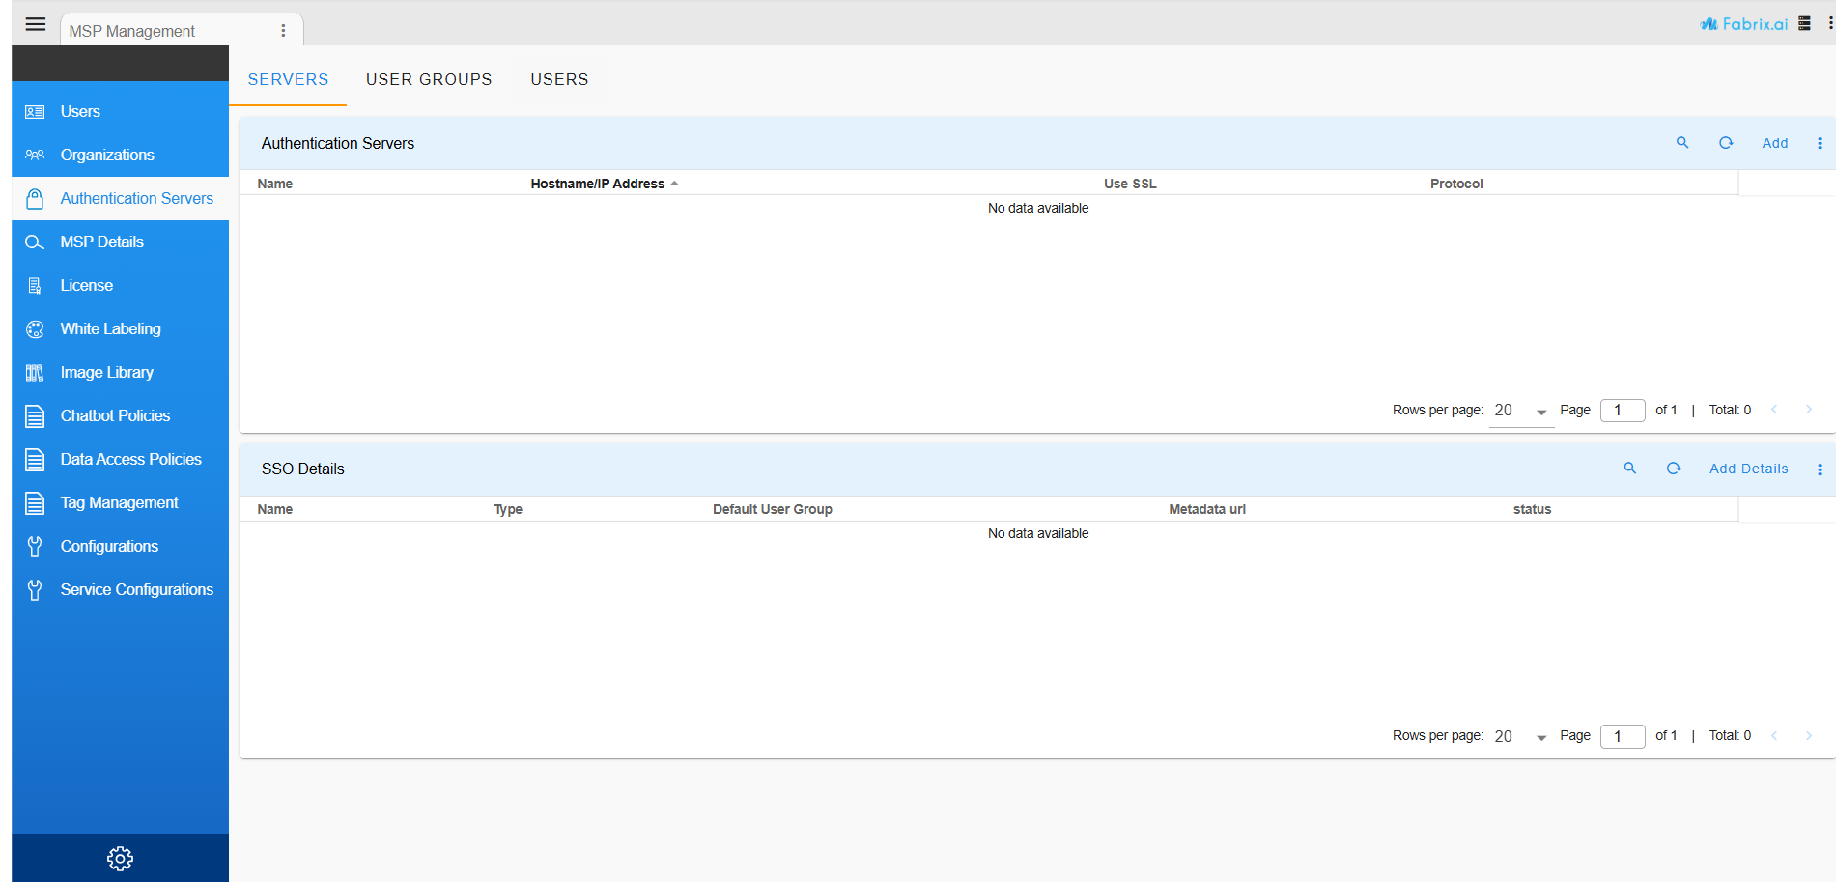Click the search icon in Authentication Servers header
This screenshot has height=882, width=1836.
pyautogui.click(x=1682, y=142)
